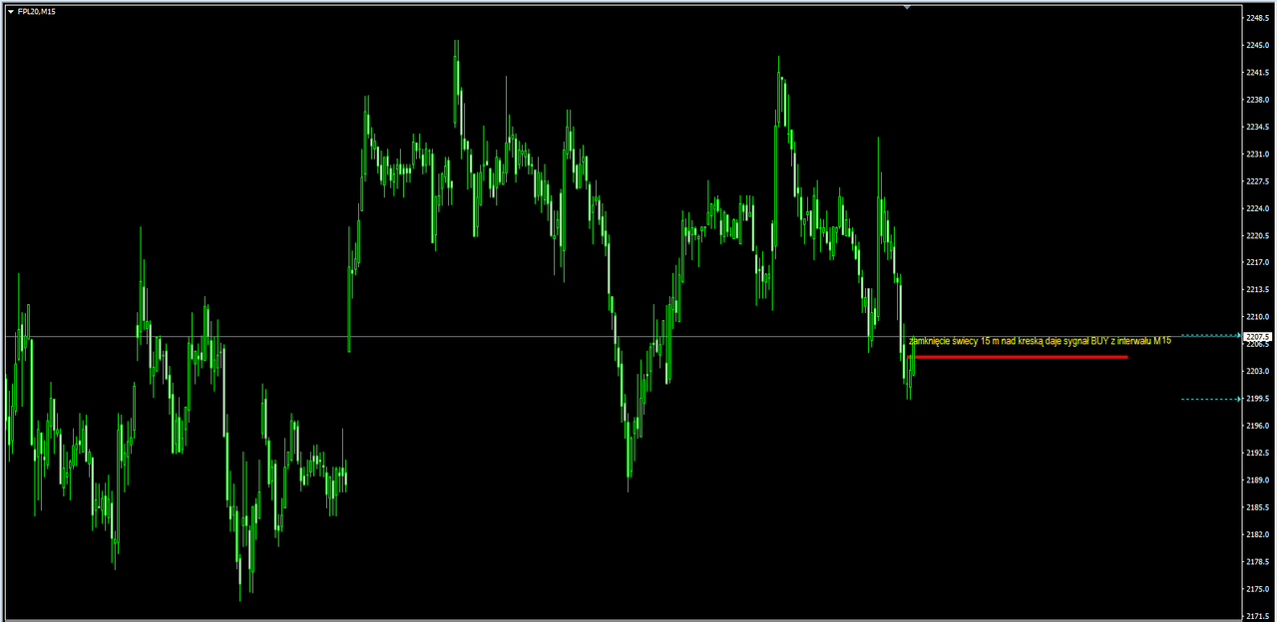
Task: Click the 2224.0 price scale value
Action: point(1257,208)
